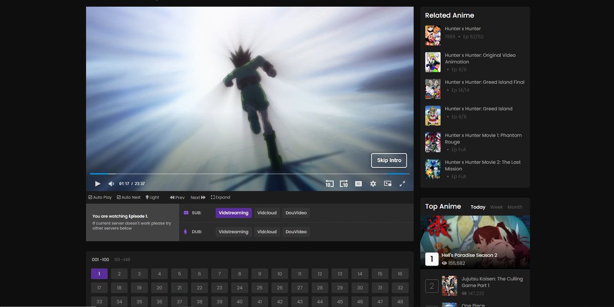Select DouVideo server for SUB
This screenshot has width=614, height=307.
tap(296, 213)
